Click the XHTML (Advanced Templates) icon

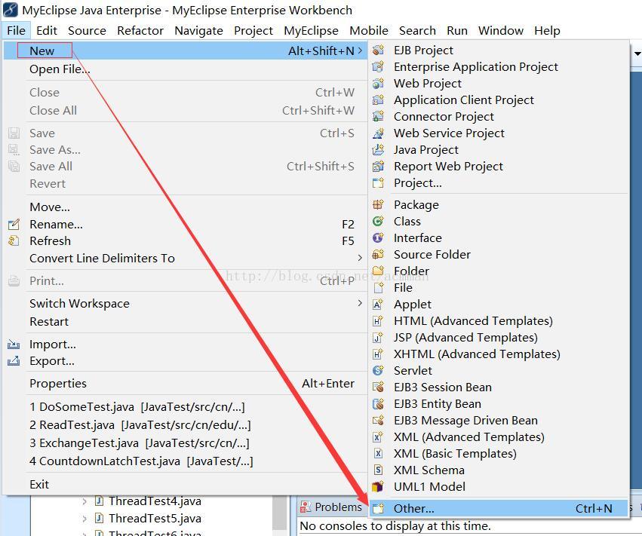point(378,354)
